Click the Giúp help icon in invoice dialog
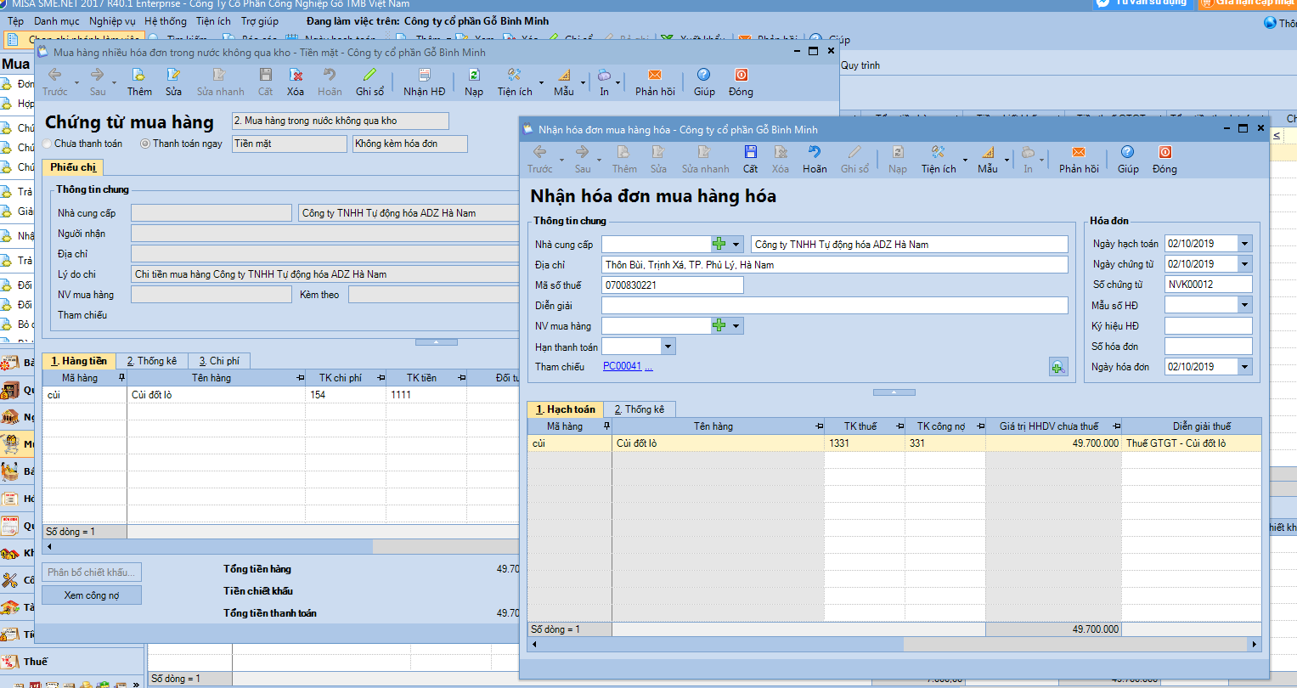 (1127, 158)
